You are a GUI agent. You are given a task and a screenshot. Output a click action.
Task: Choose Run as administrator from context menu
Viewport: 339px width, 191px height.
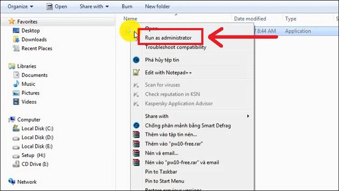[168, 38]
